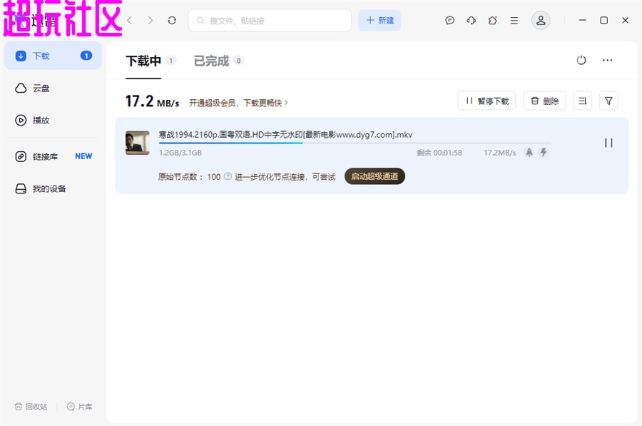Go forward with the right arrow
The height and width of the screenshot is (426, 642).
pos(151,20)
